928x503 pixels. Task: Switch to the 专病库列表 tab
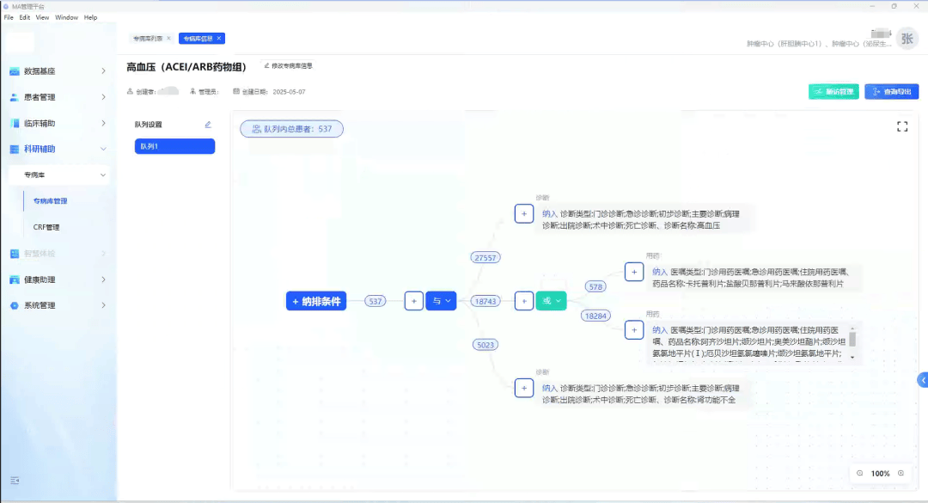click(146, 39)
